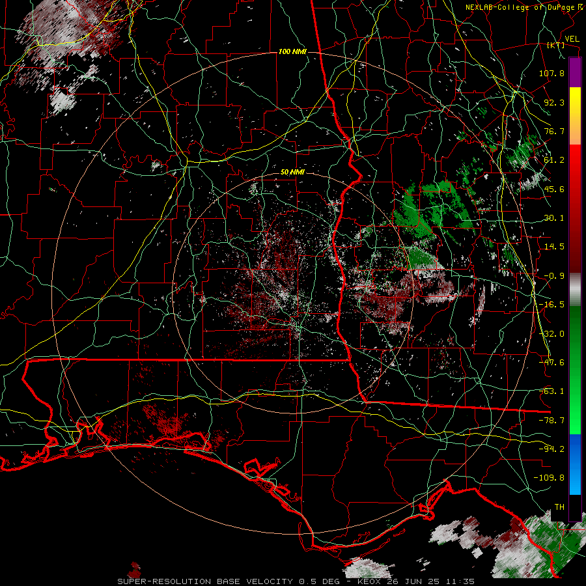Click the KEOX 26 JUN 25 11:35 timestamp
The image size is (586, 586).
pyautogui.click(x=416, y=581)
